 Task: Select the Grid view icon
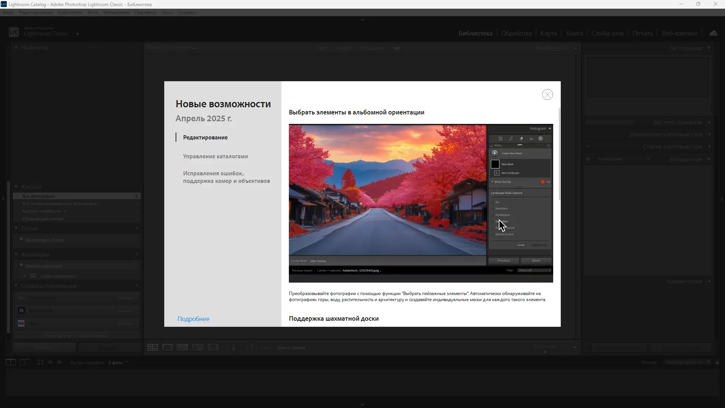pos(152,347)
